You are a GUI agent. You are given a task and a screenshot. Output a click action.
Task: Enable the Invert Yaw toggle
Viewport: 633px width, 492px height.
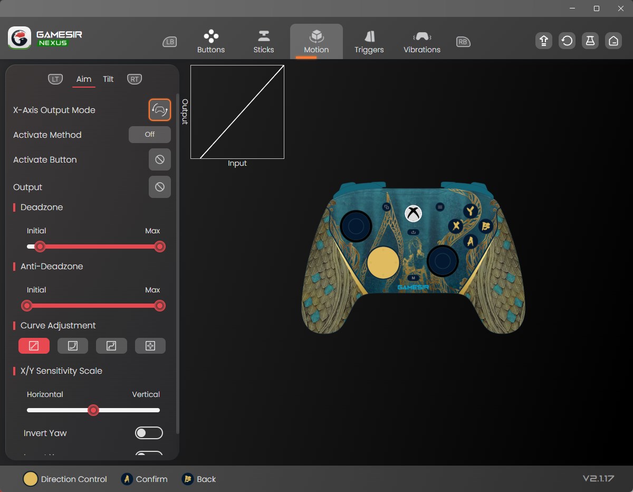(149, 432)
